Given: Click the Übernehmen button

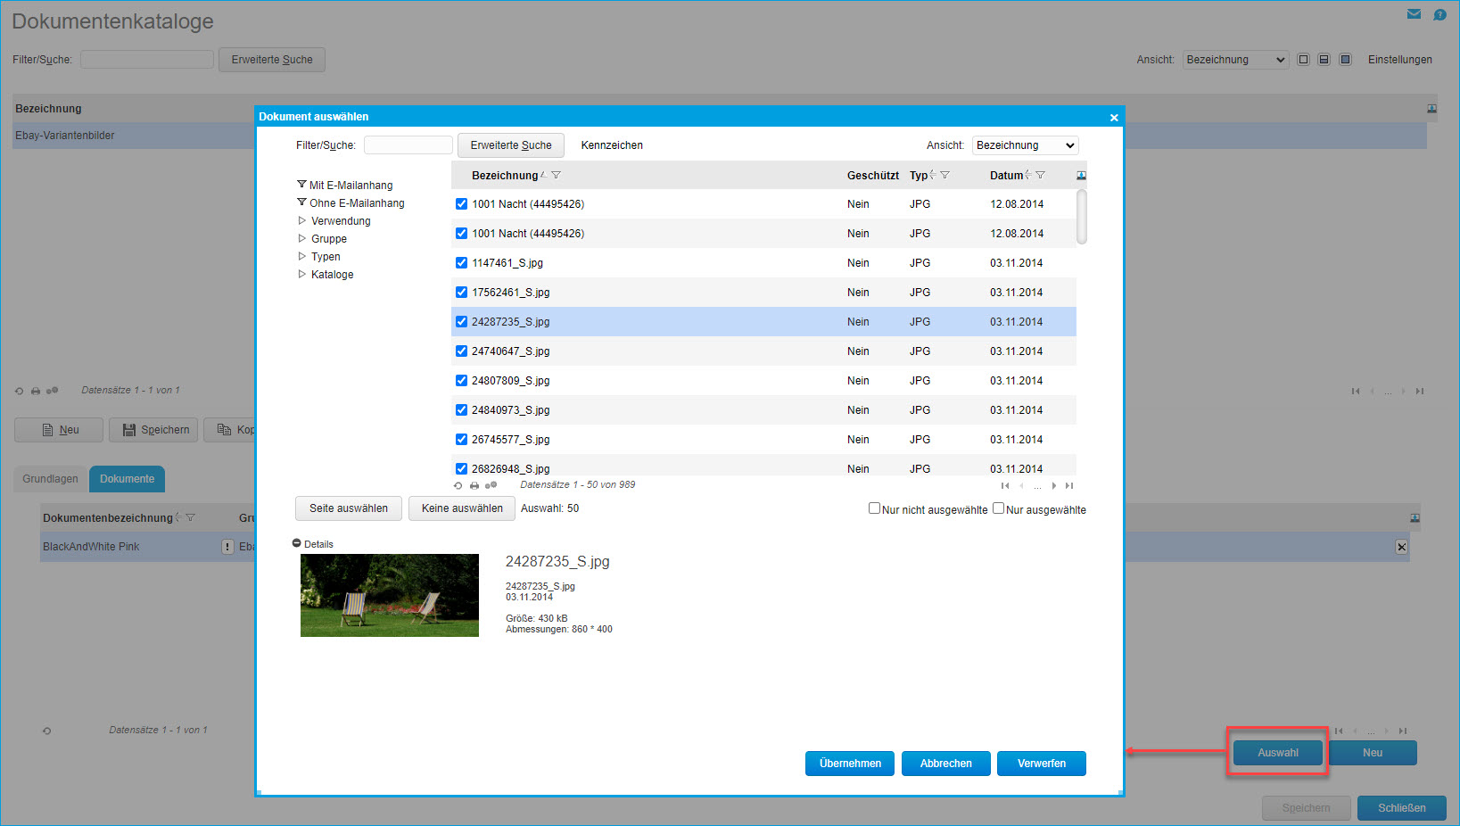Looking at the screenshot, I should tap(849, 764).
